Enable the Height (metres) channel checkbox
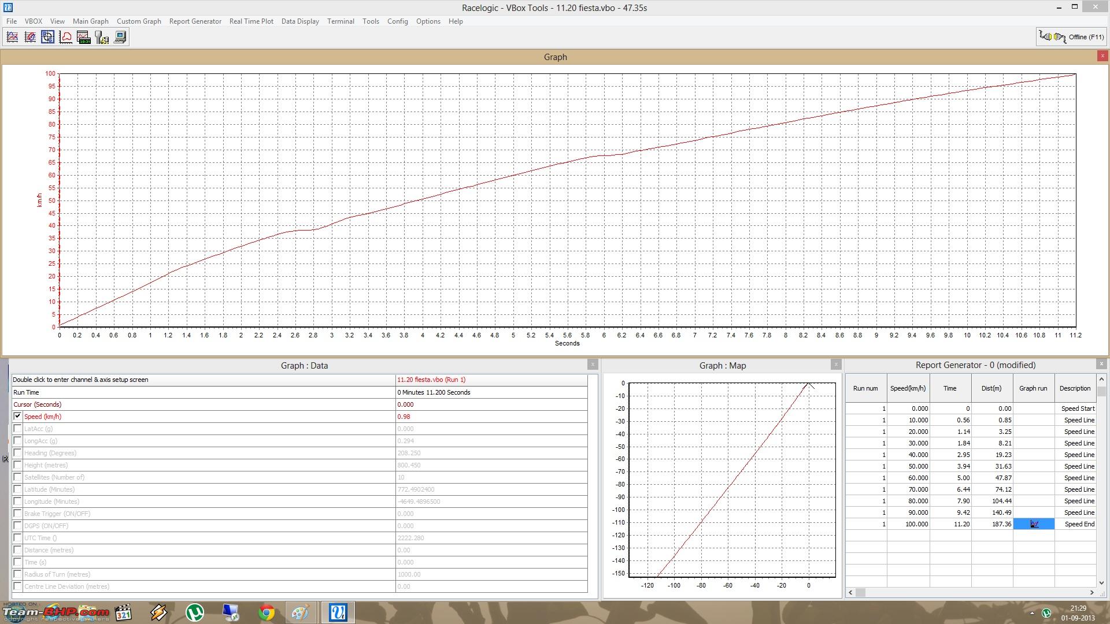This screenshot has height=624, width=1110. 17,465
